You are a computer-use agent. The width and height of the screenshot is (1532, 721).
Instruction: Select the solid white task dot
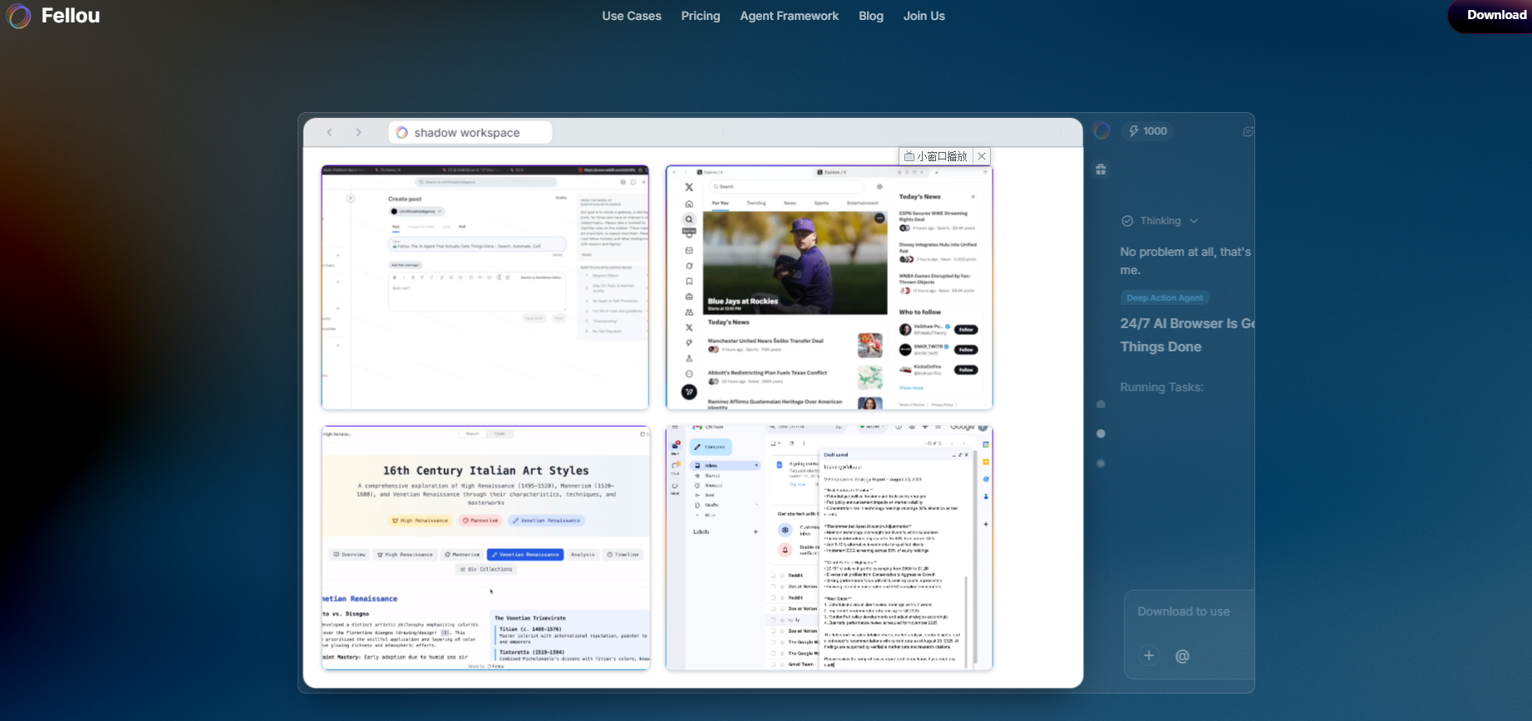click(1101, 434)
